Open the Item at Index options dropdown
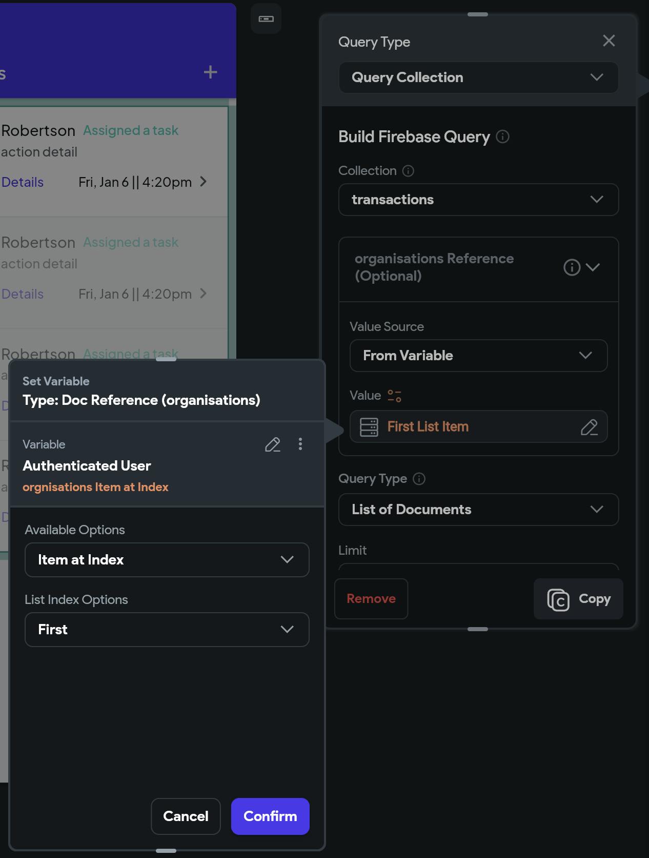Image resolution: width=649 pixels, height=858 pixels. pyautogui.click(x=167, y=560)
